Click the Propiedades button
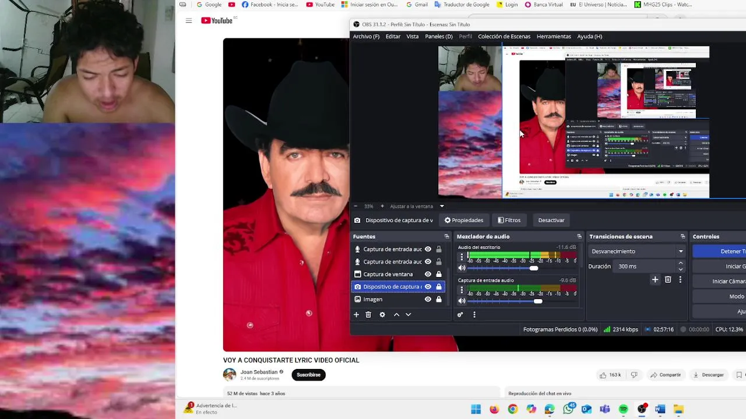This screenshot has width=746, height=419. (464, 220)
